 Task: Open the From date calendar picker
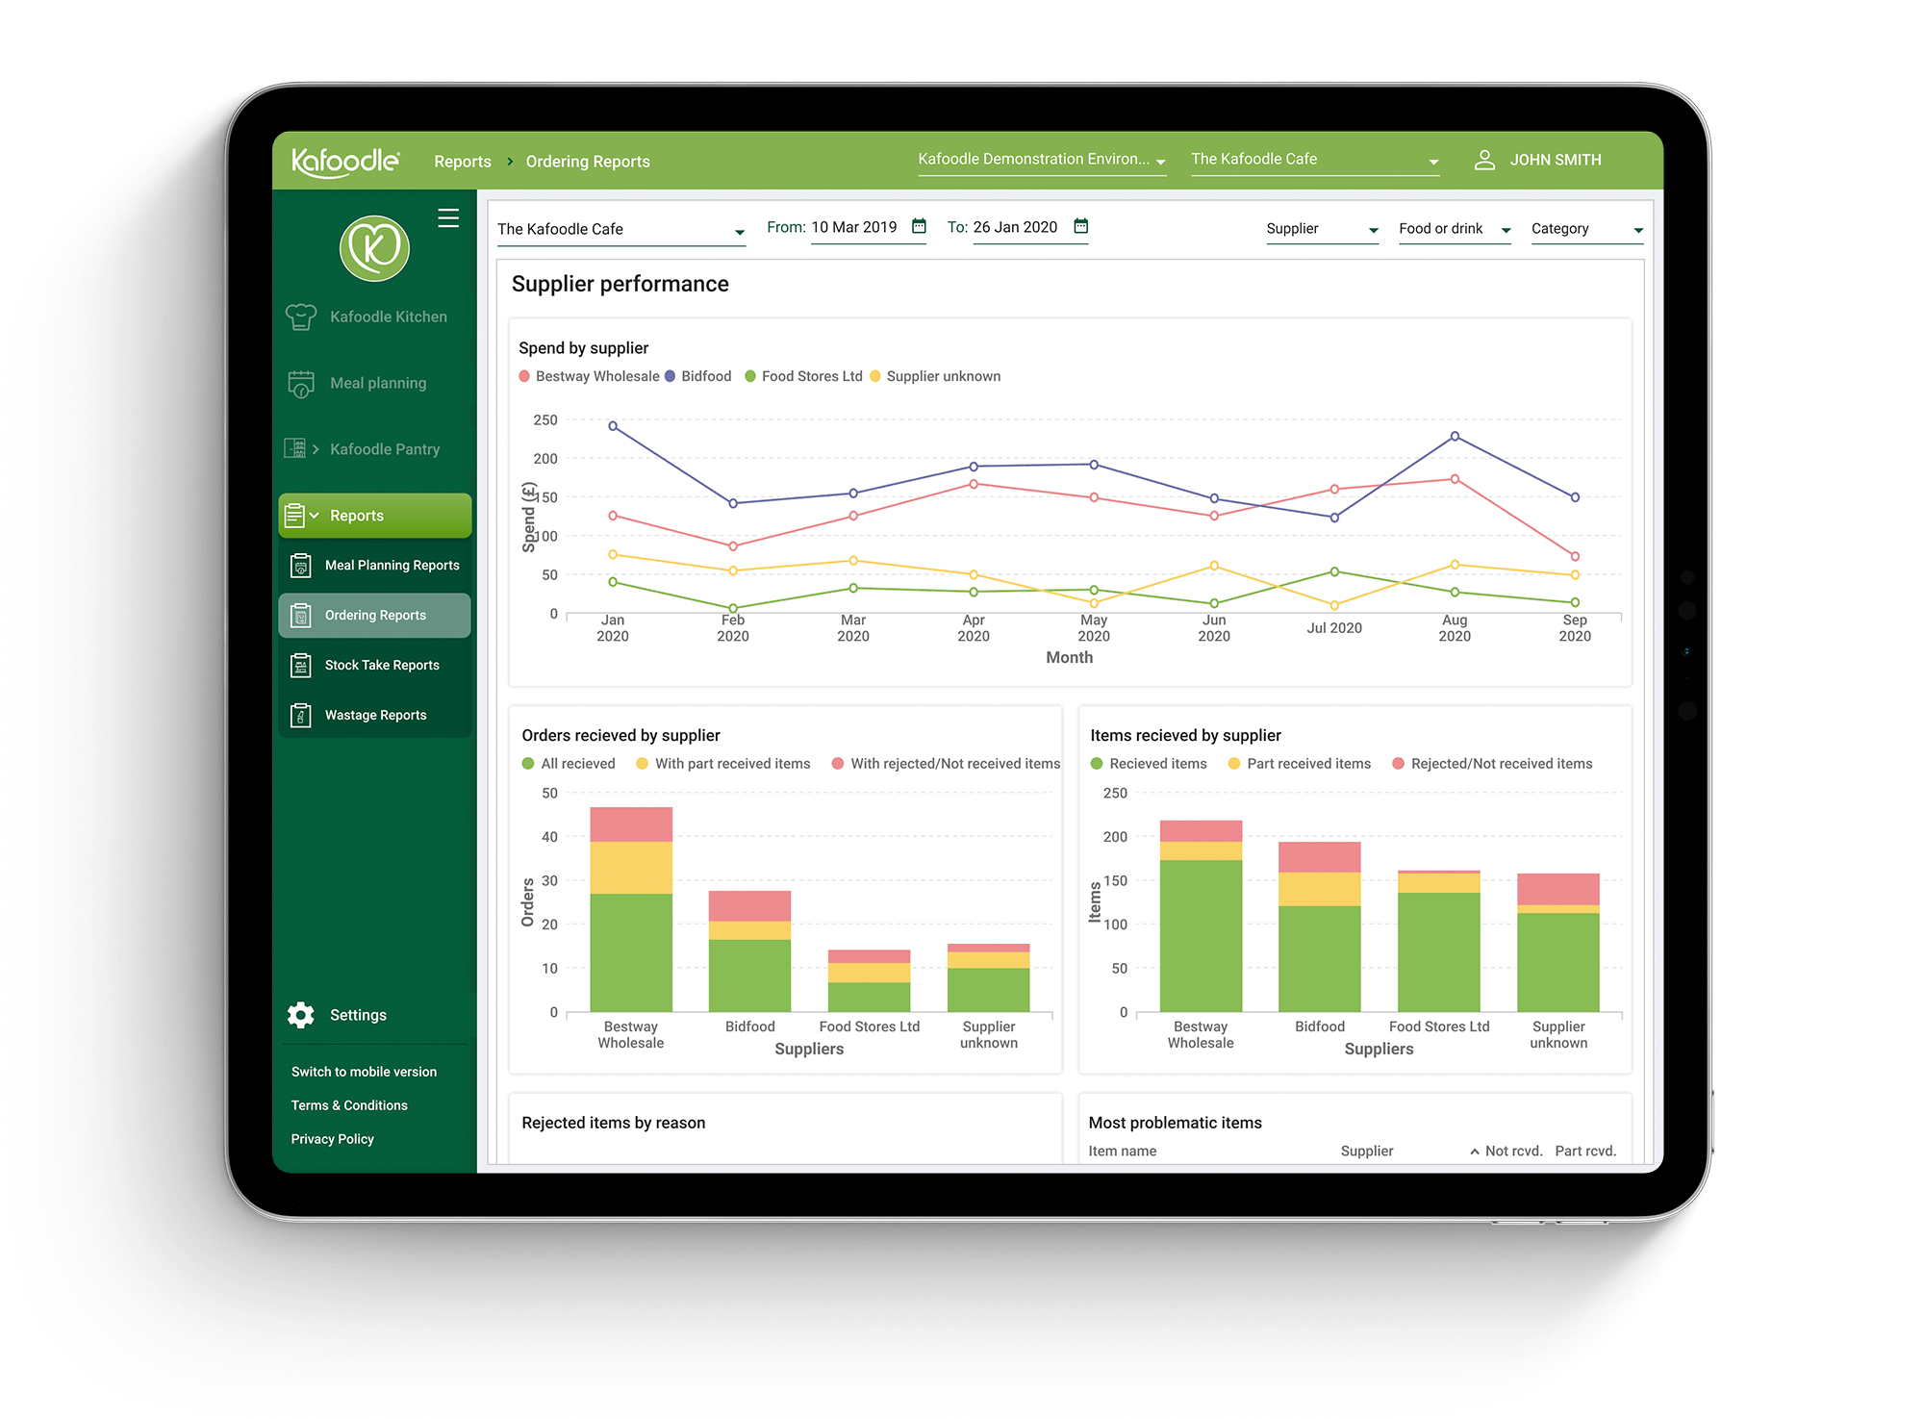pyautogui.click(x=919, y=226)
